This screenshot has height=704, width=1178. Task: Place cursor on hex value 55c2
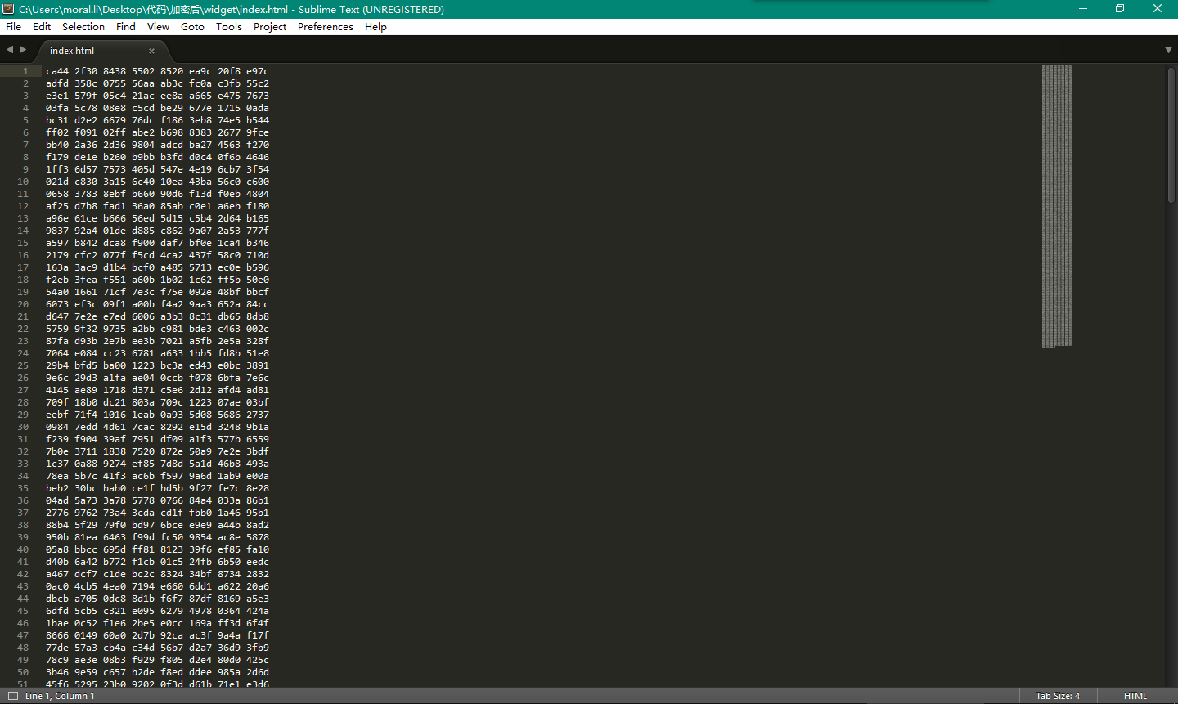pos(258,83)
